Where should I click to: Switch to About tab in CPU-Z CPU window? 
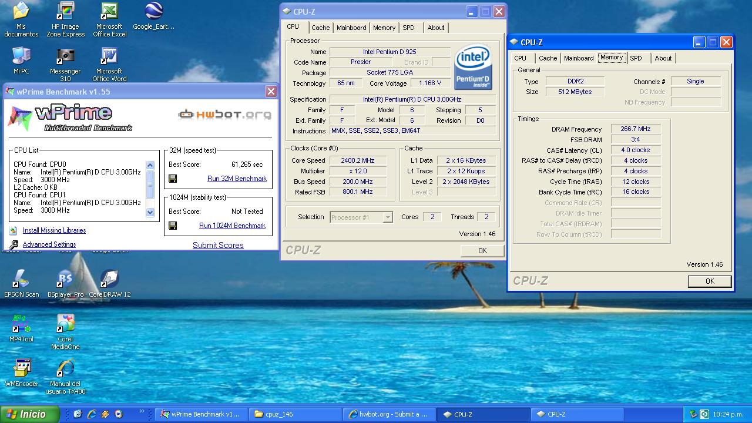point(436,28)
